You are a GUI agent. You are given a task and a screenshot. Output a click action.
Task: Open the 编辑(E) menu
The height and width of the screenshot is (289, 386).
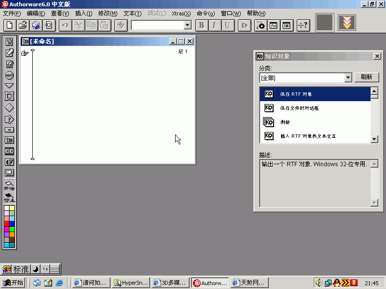[36, 13]
